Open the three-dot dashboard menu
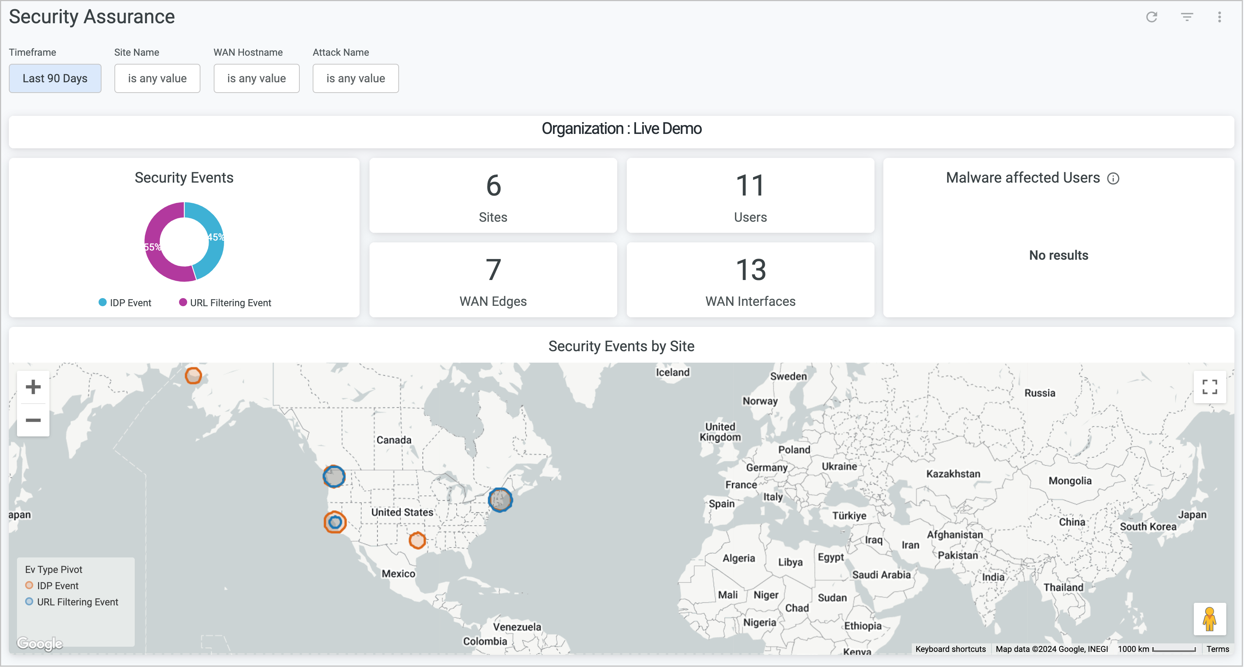The height and width of the screenshot is (667, 1244). (1219, 17)
